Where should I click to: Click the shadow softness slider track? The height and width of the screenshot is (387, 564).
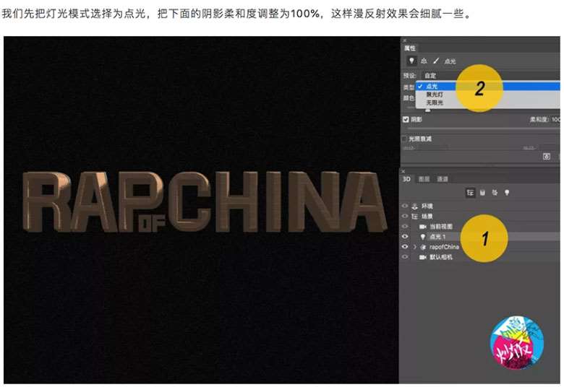[x=482, y=128]
